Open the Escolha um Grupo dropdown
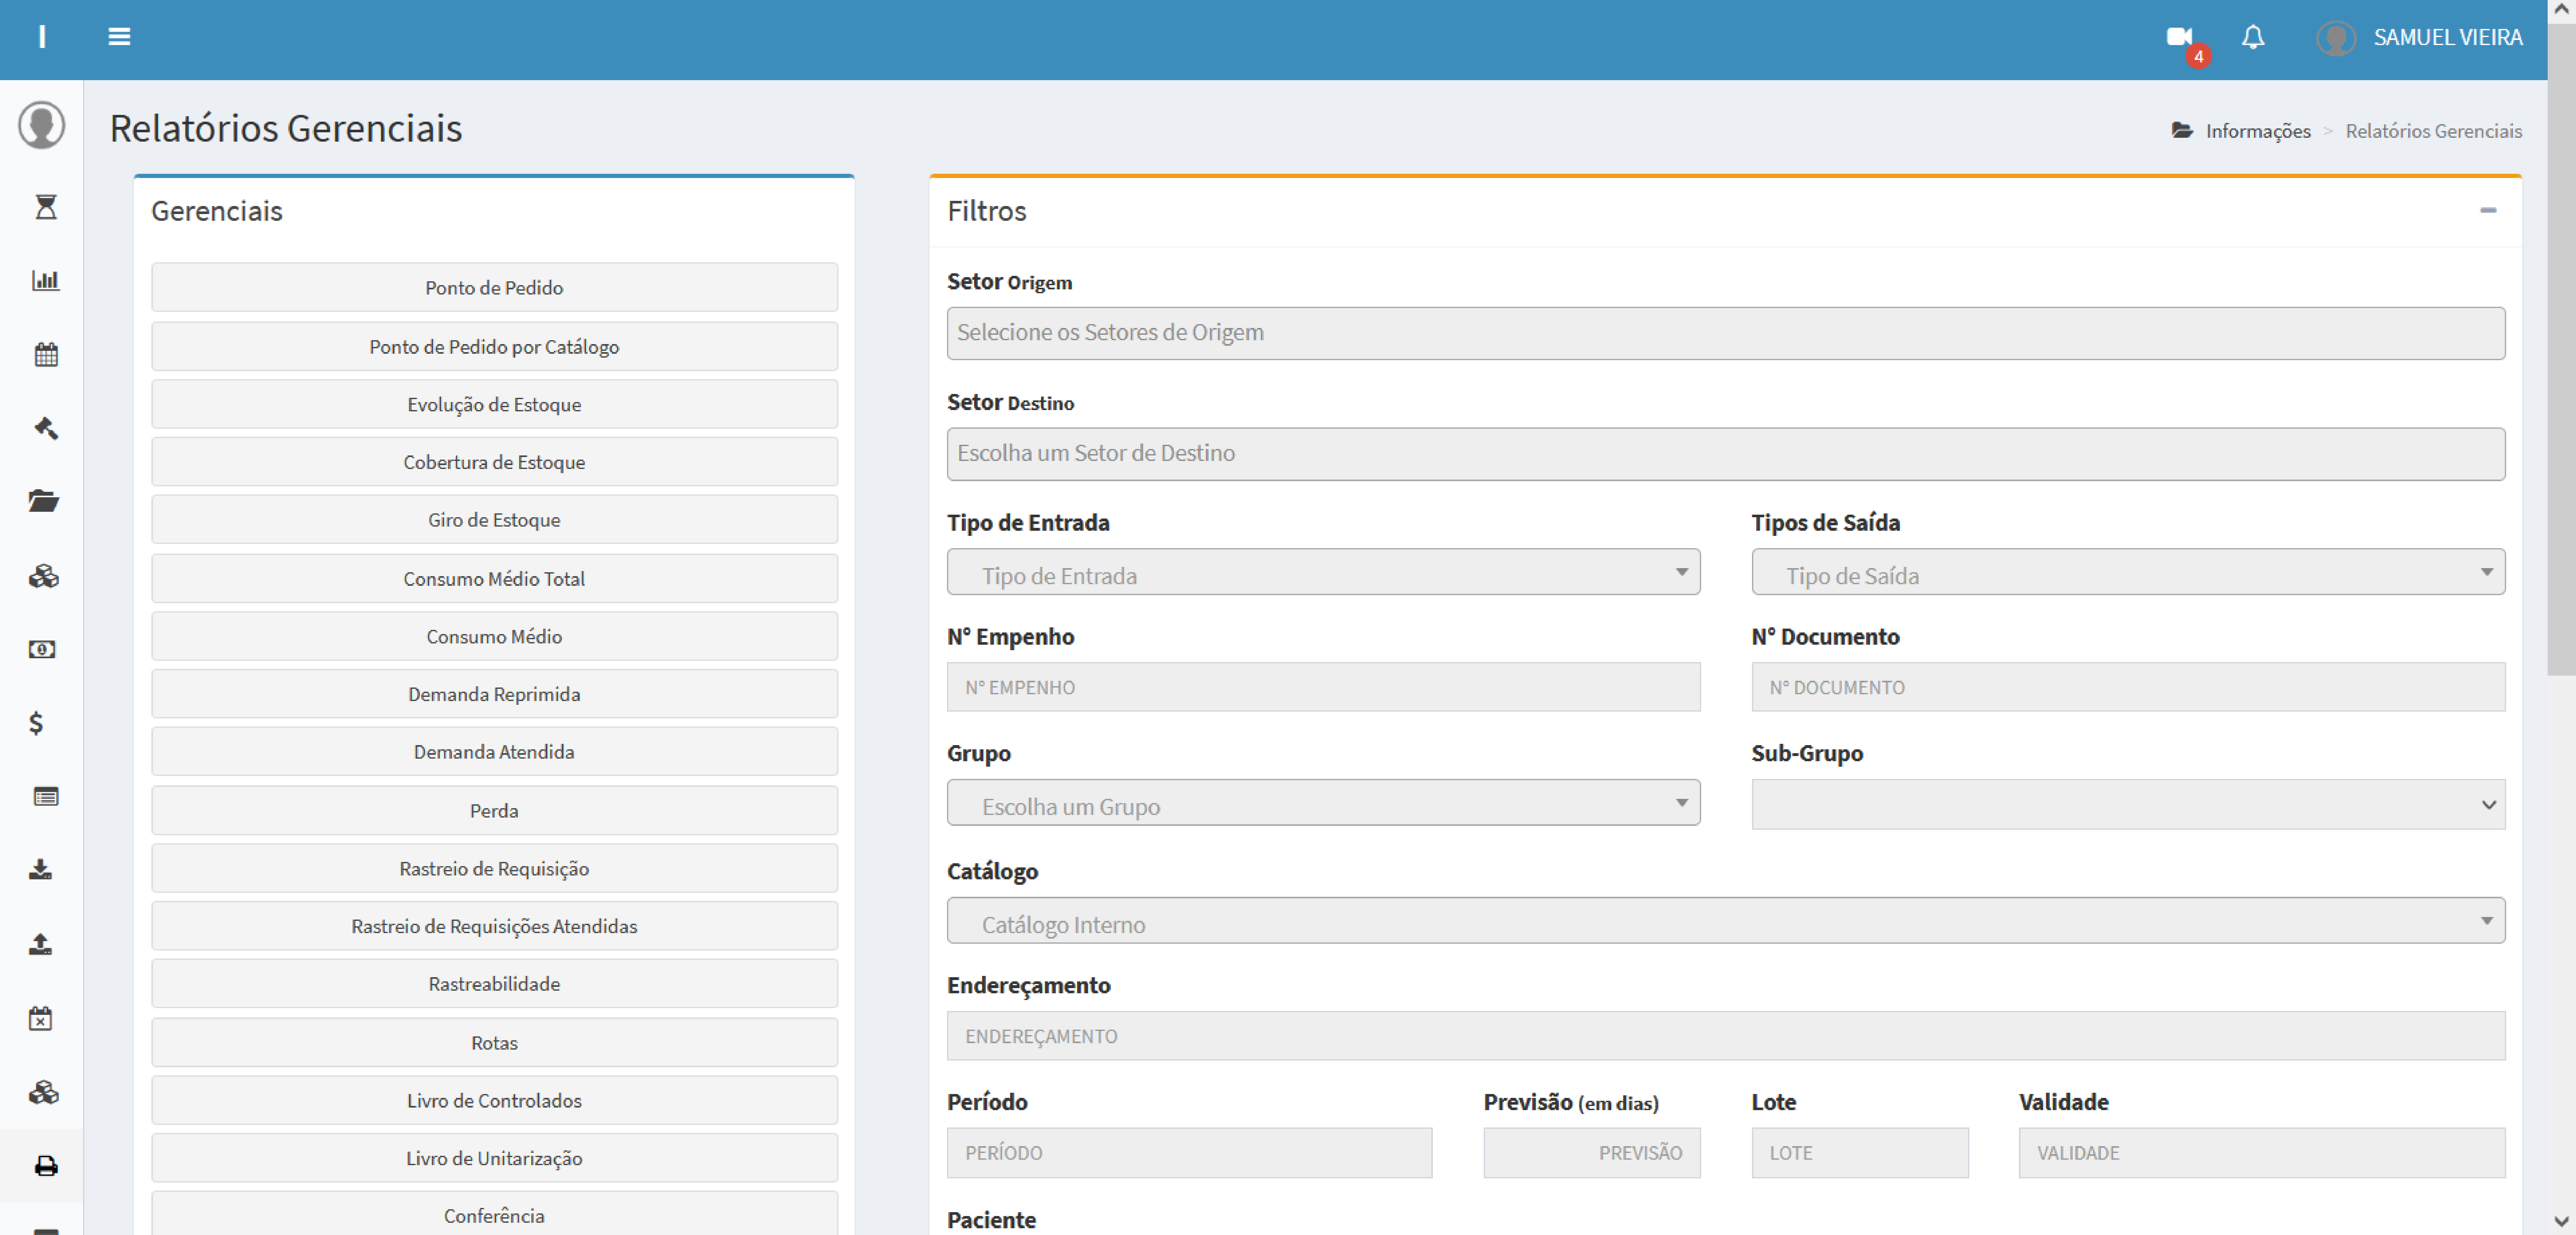 [x=1323, y=802]
